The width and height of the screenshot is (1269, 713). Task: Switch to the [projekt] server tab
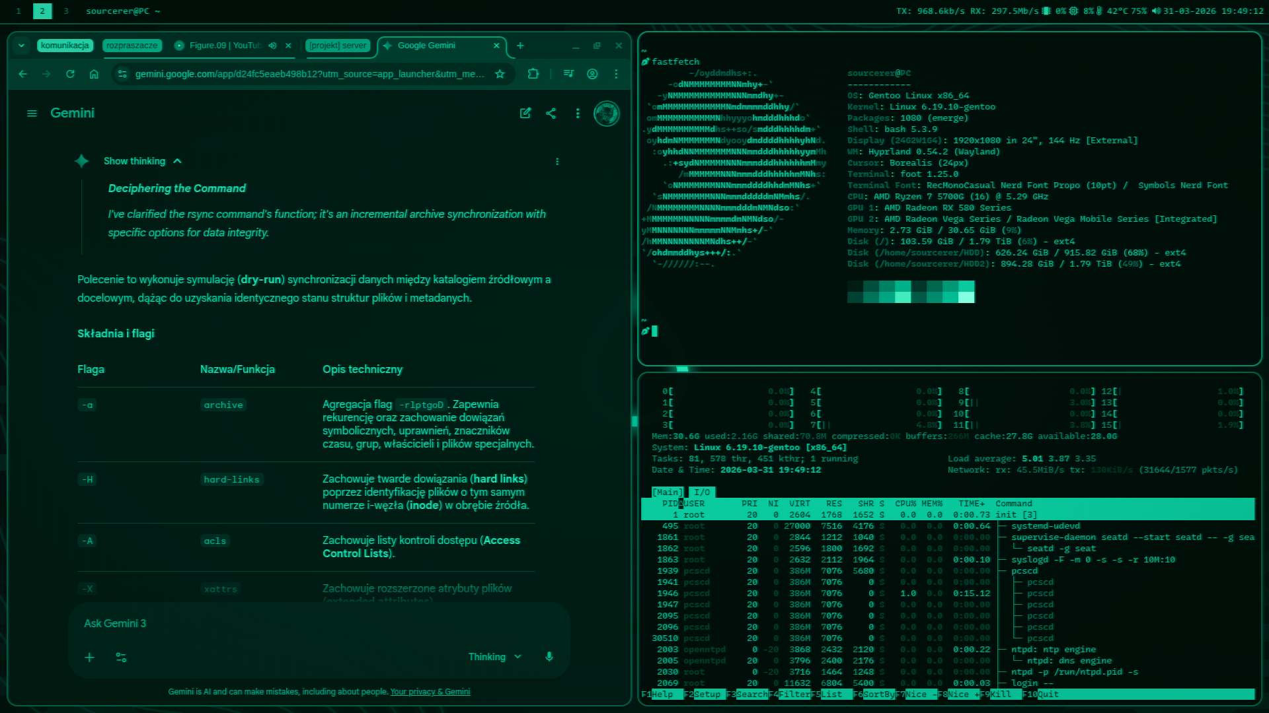tap(338, 46)
